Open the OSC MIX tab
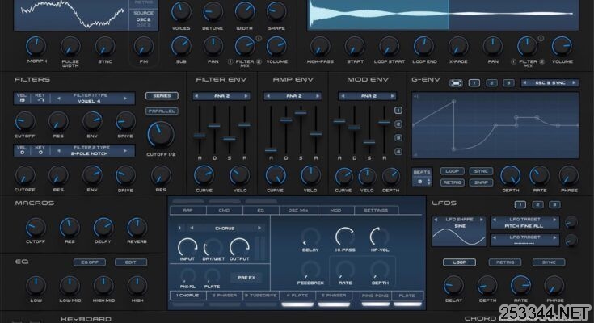The height and width of the screenshot is (323, 594). [298, 210]
